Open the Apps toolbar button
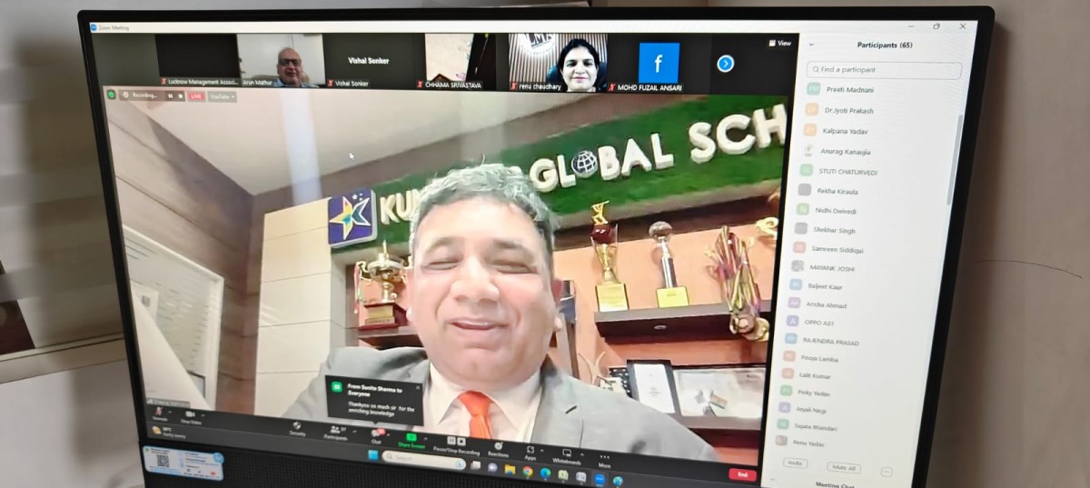Viewport: 1090px width, 488px height. (530, 451)
